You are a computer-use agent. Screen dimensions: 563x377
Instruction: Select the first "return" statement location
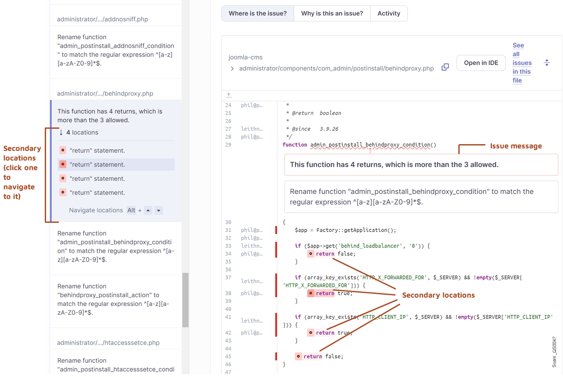[97, 150]
